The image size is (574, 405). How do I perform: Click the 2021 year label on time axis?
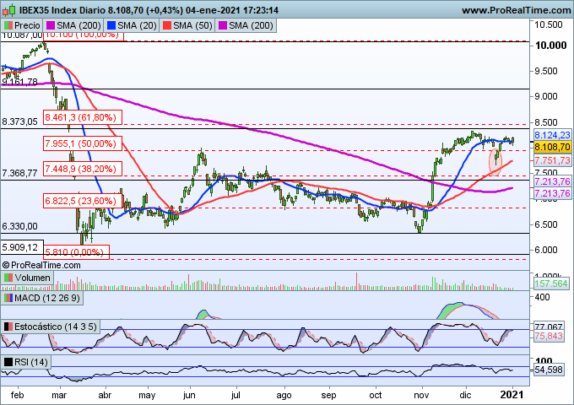click(x=512, y=395)
